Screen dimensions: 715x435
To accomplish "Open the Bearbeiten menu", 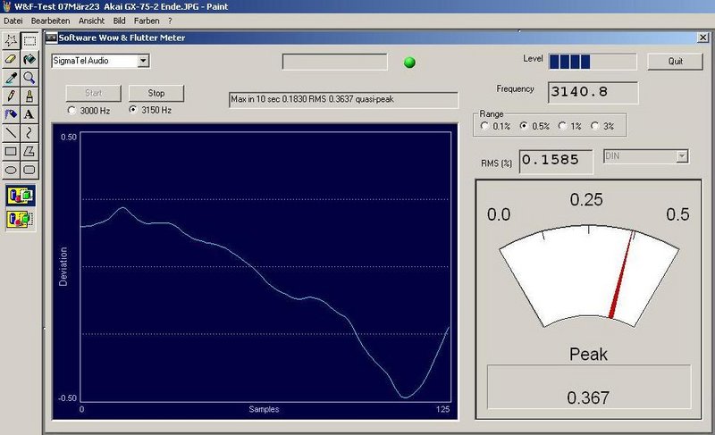I will (50, 21).
